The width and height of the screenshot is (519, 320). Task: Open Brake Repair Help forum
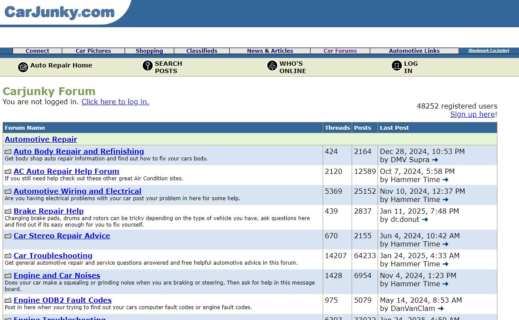pos(49,211)
